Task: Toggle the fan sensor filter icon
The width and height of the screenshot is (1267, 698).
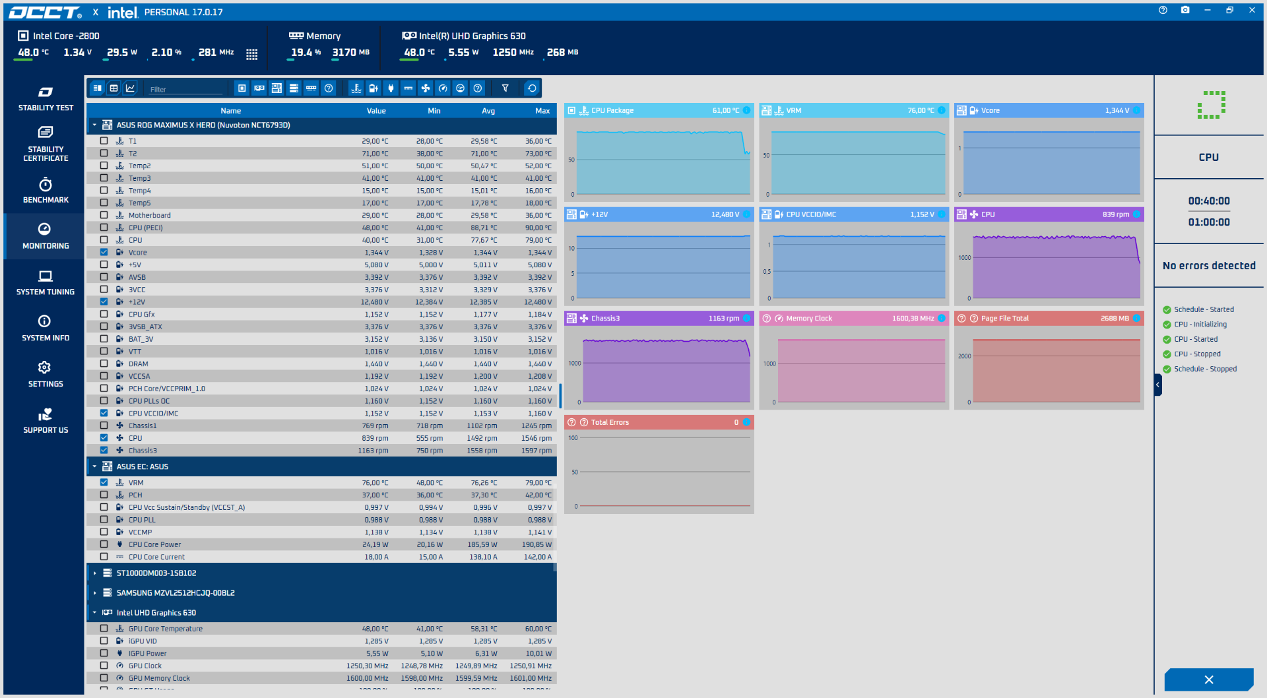Action: pyautogui.click(x=426, y=88)
